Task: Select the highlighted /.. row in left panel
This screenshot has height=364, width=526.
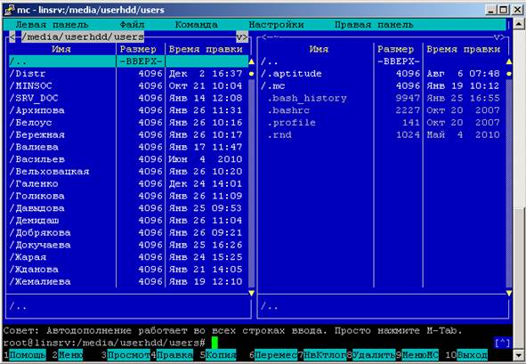Action: 128,61
